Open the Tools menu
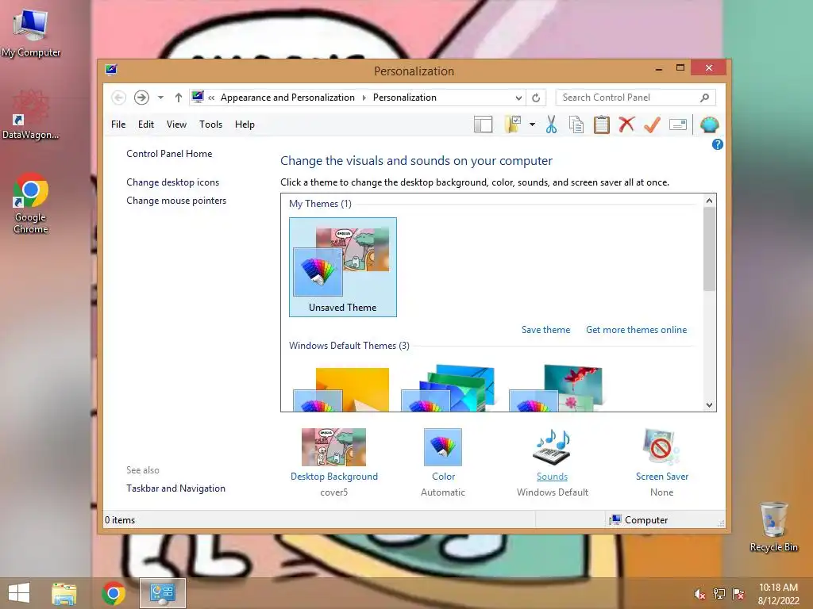Viewport: 813px width, 609px height. (x=210, y=124)
